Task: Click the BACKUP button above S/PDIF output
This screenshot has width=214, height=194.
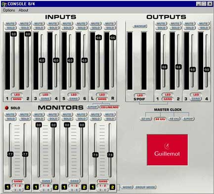Action: tap(140, 26)
